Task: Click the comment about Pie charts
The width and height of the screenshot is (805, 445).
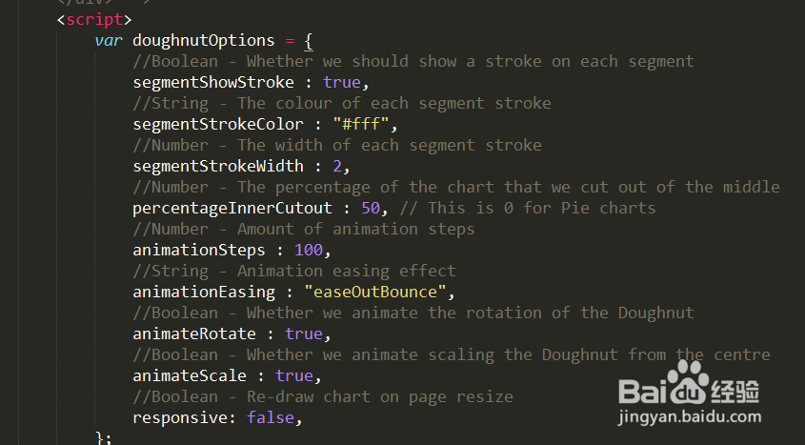Action: pos(527,209)
